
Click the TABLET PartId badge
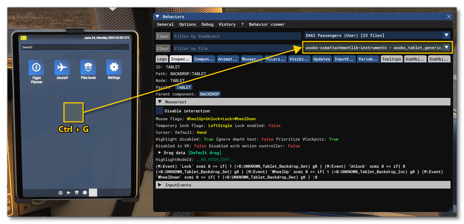coord(184,87)
